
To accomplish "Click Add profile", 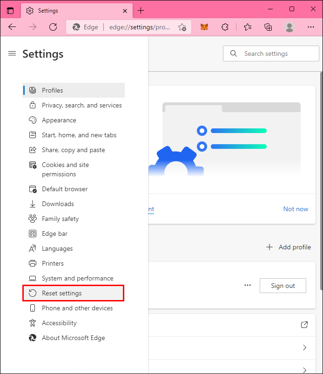I will coord(289,247).
